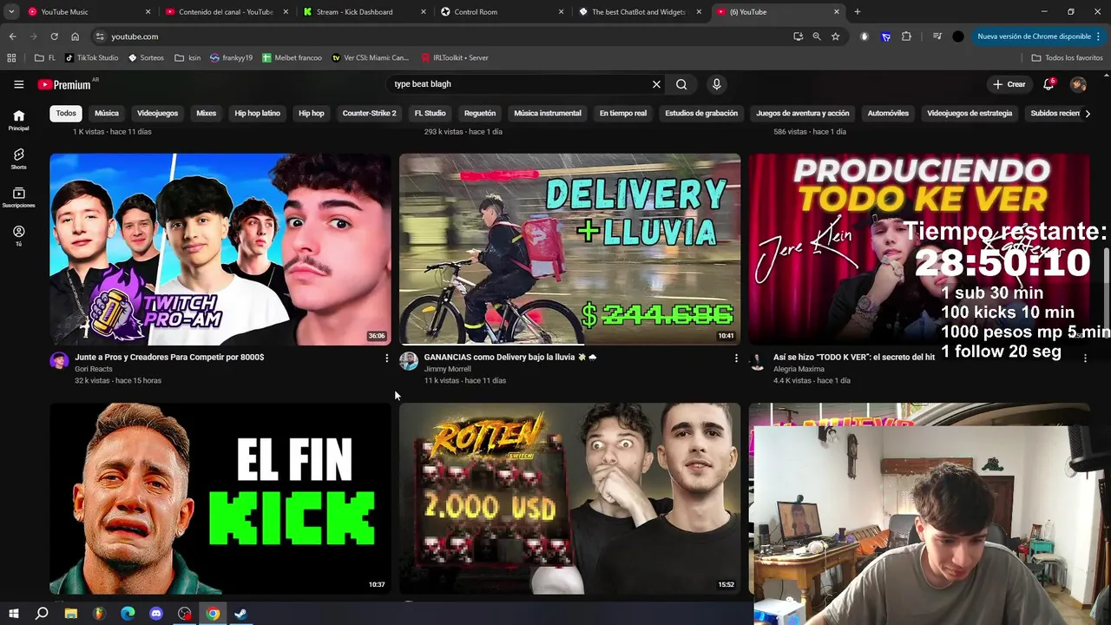
Task: Go back with Chrome back arrow
Action: 12,36
